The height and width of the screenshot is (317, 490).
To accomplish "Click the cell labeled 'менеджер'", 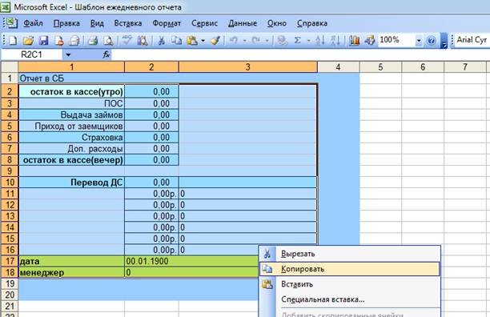I will pos(71,272).
